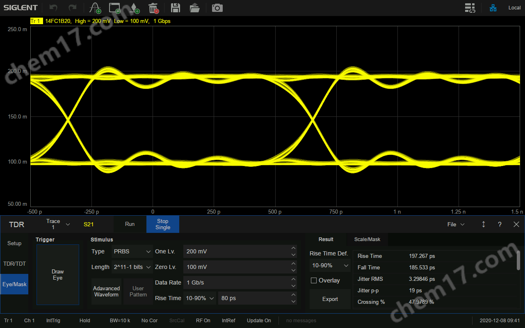
Task: Click the blue network status icon
Action: [493, 8]
